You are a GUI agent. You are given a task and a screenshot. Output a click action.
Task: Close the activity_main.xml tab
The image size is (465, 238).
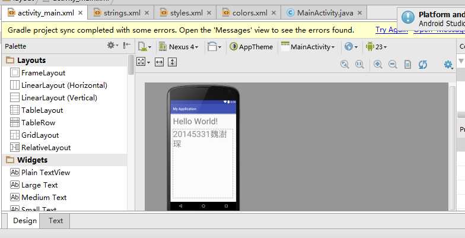[81, 13]
